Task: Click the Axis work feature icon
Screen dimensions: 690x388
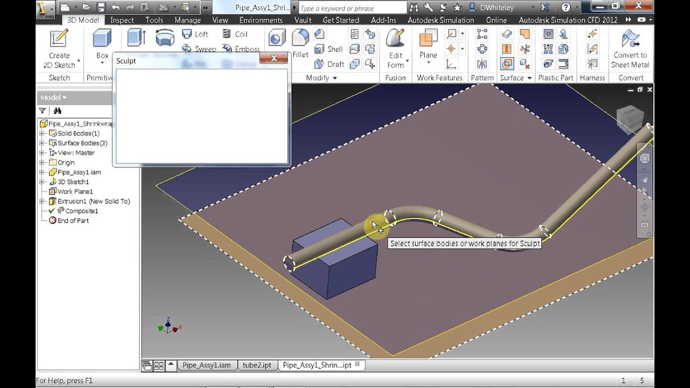Action: [452, 34]
